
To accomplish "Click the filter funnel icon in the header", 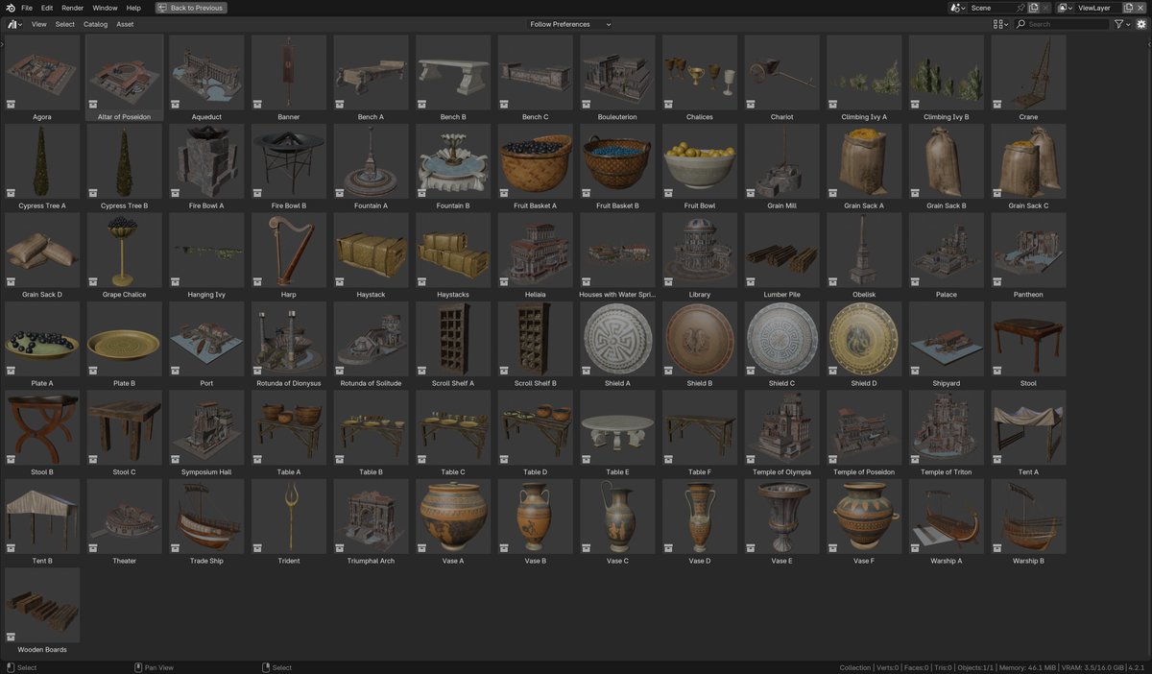I will (x=1117, y=24).
